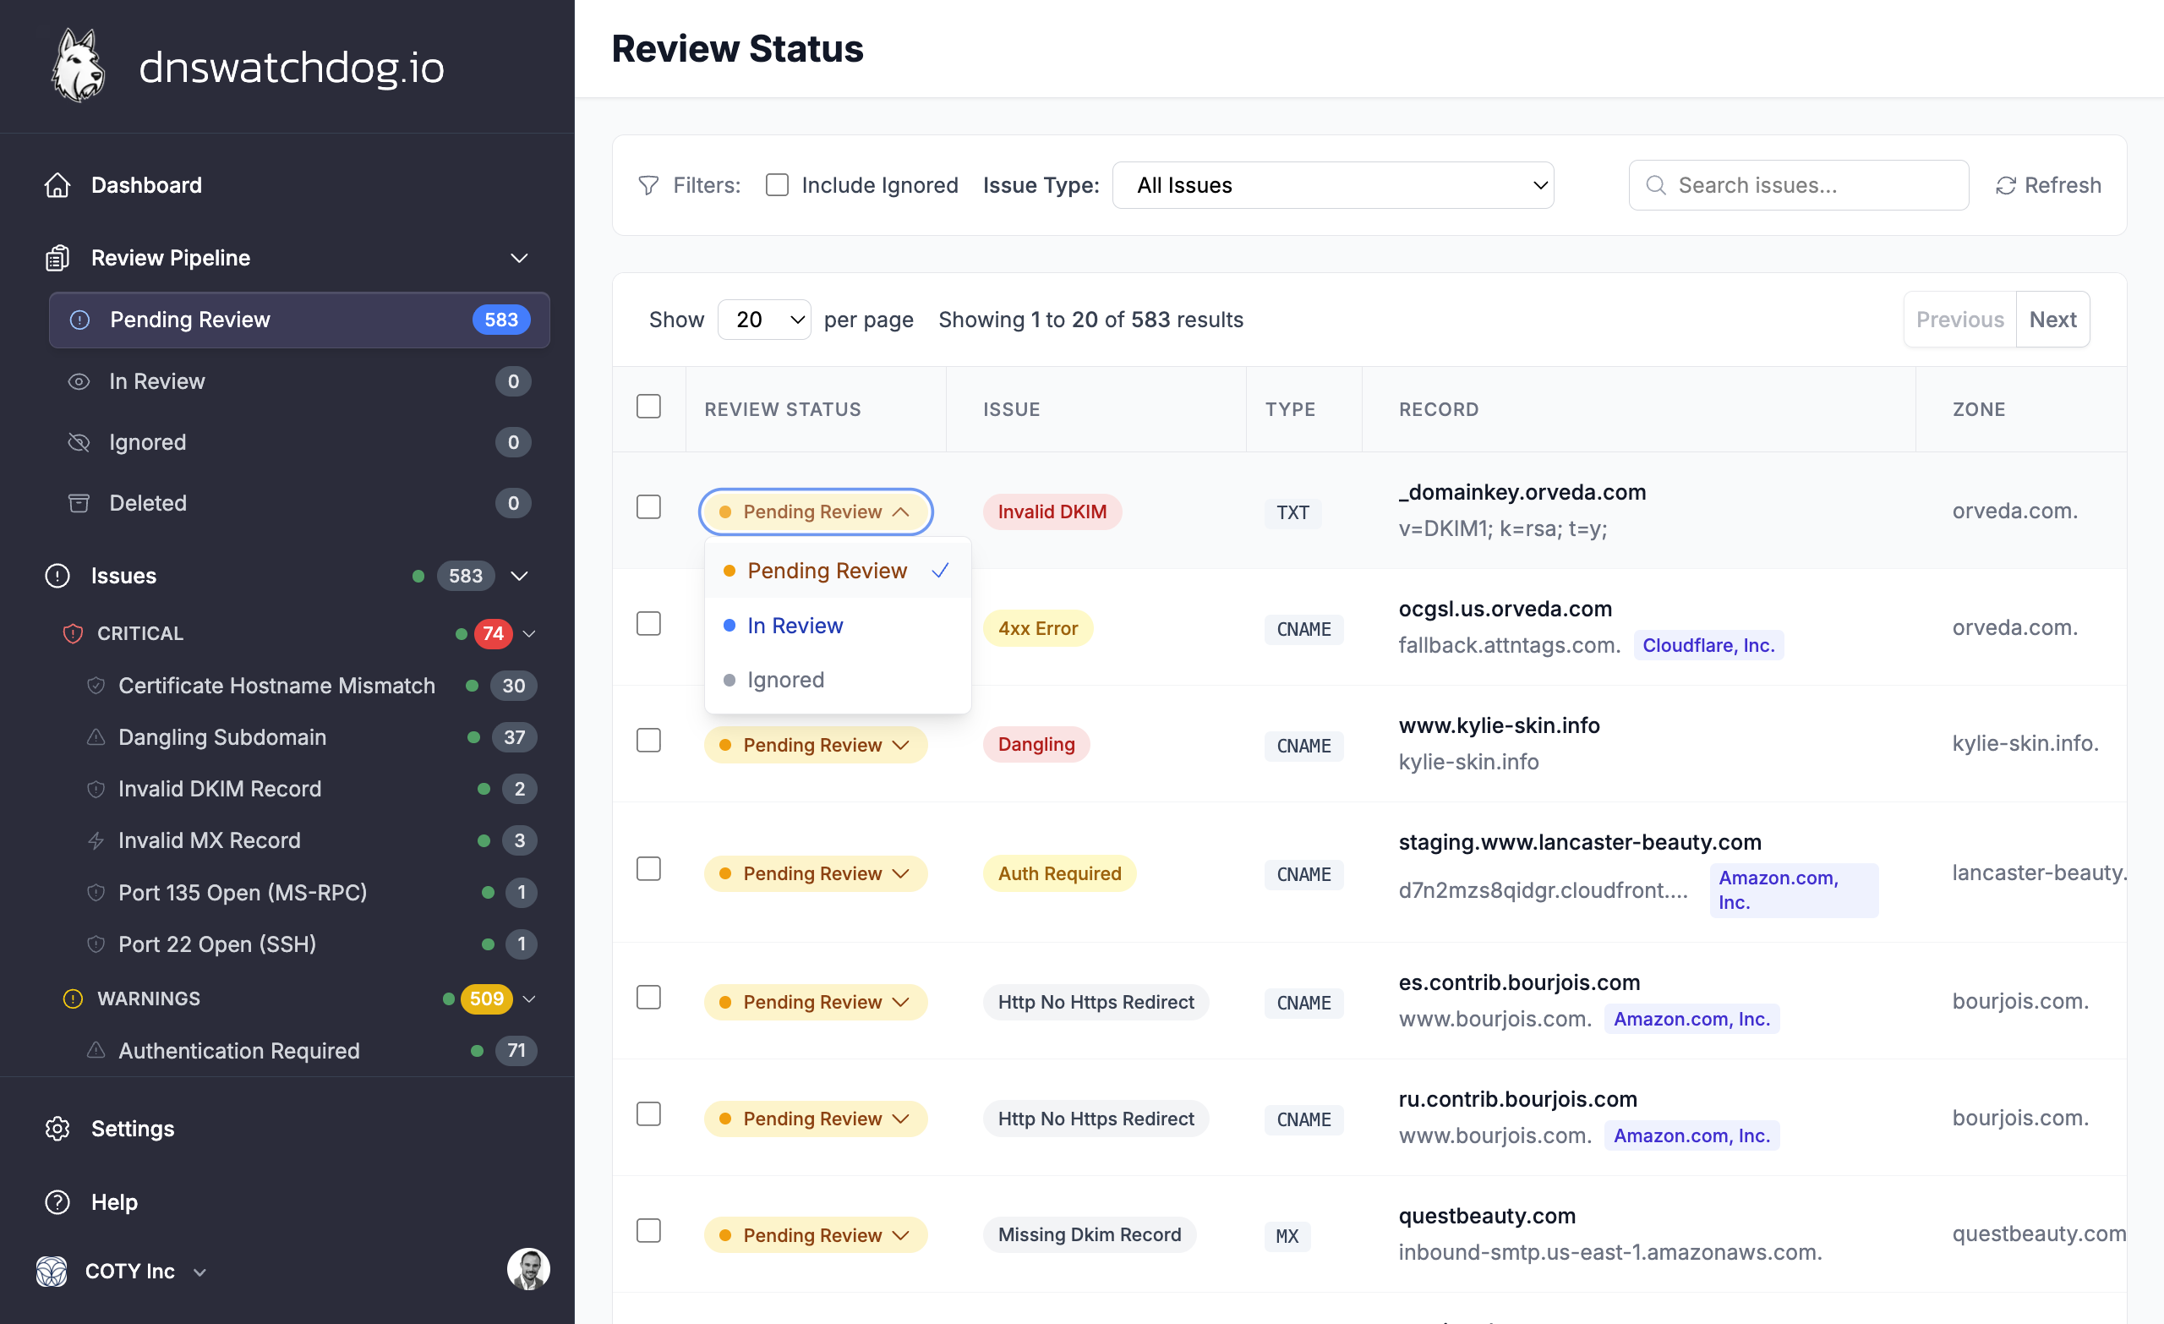Click the Invalid DKIM issue badge
The height and width of the screenshot is (1324, 2164).
click(x=1052, y=512)
